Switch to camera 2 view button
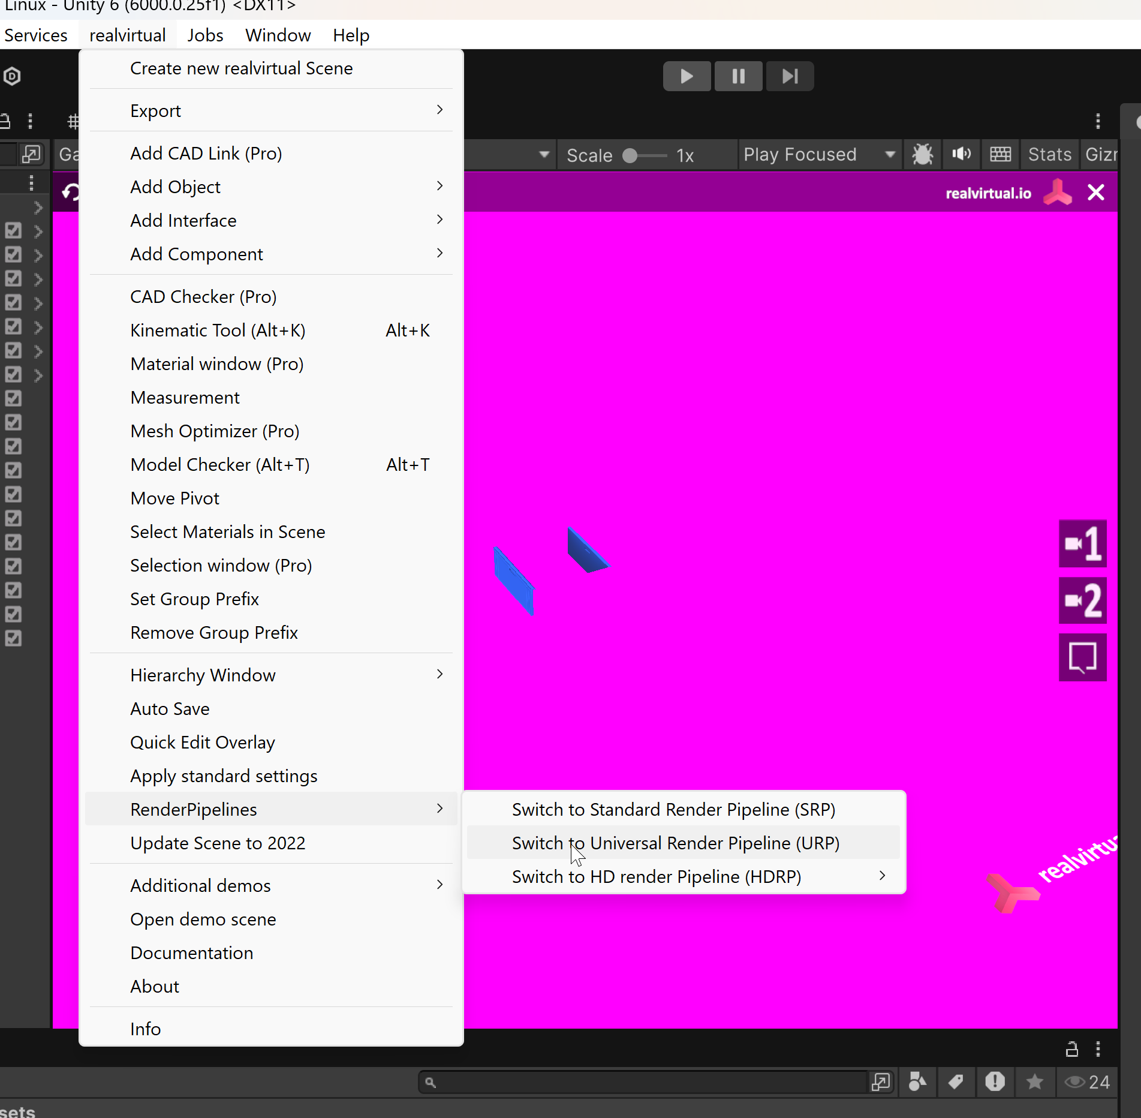Viewport: 1141px width, 1118px height. point(1082,601)
